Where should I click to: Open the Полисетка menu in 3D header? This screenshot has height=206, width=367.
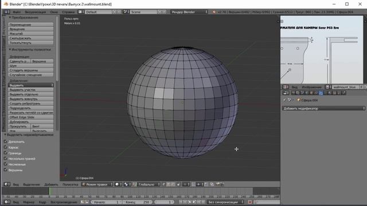(70, 184)
